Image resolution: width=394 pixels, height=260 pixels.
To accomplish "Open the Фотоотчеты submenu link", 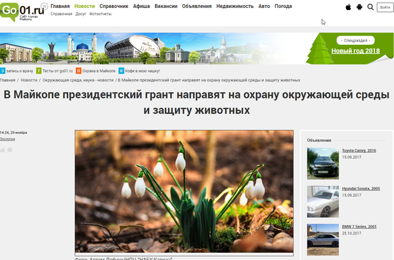I will 100,14.
